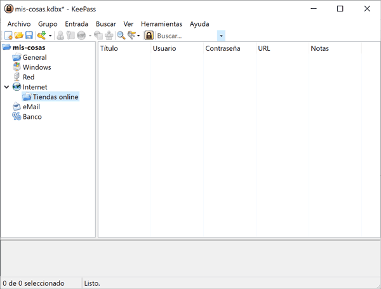Select the Banco group
This screenshot has width=381, height=289.
32,117
